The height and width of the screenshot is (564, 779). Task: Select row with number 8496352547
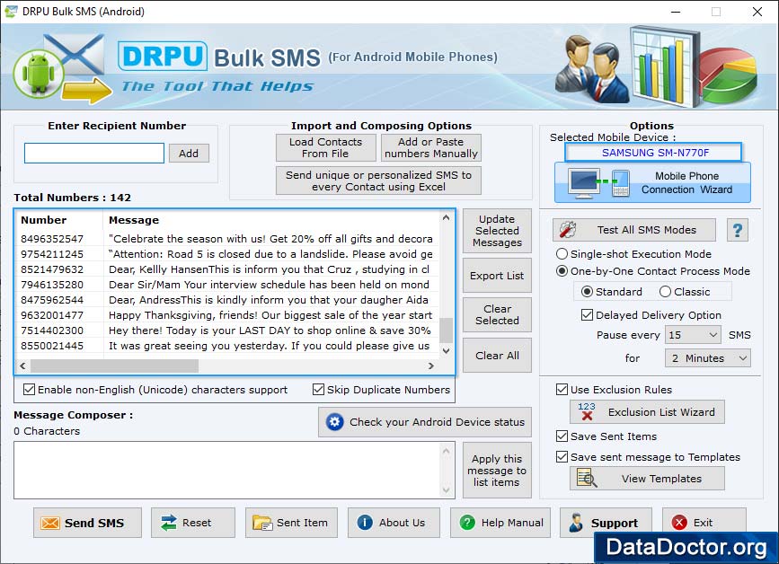pyautogui.click(x=228, y=239)
